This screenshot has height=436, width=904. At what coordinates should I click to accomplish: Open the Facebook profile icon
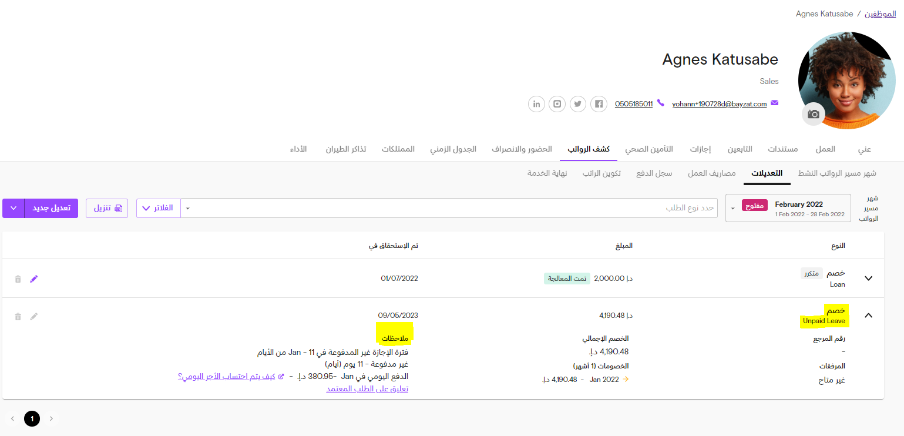(599, 104)
